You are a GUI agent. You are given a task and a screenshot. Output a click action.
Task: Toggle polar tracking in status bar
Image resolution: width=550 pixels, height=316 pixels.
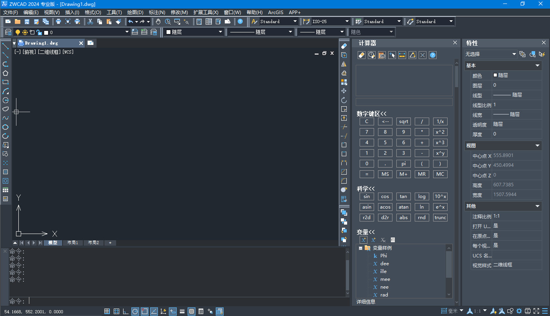[135, 311]
